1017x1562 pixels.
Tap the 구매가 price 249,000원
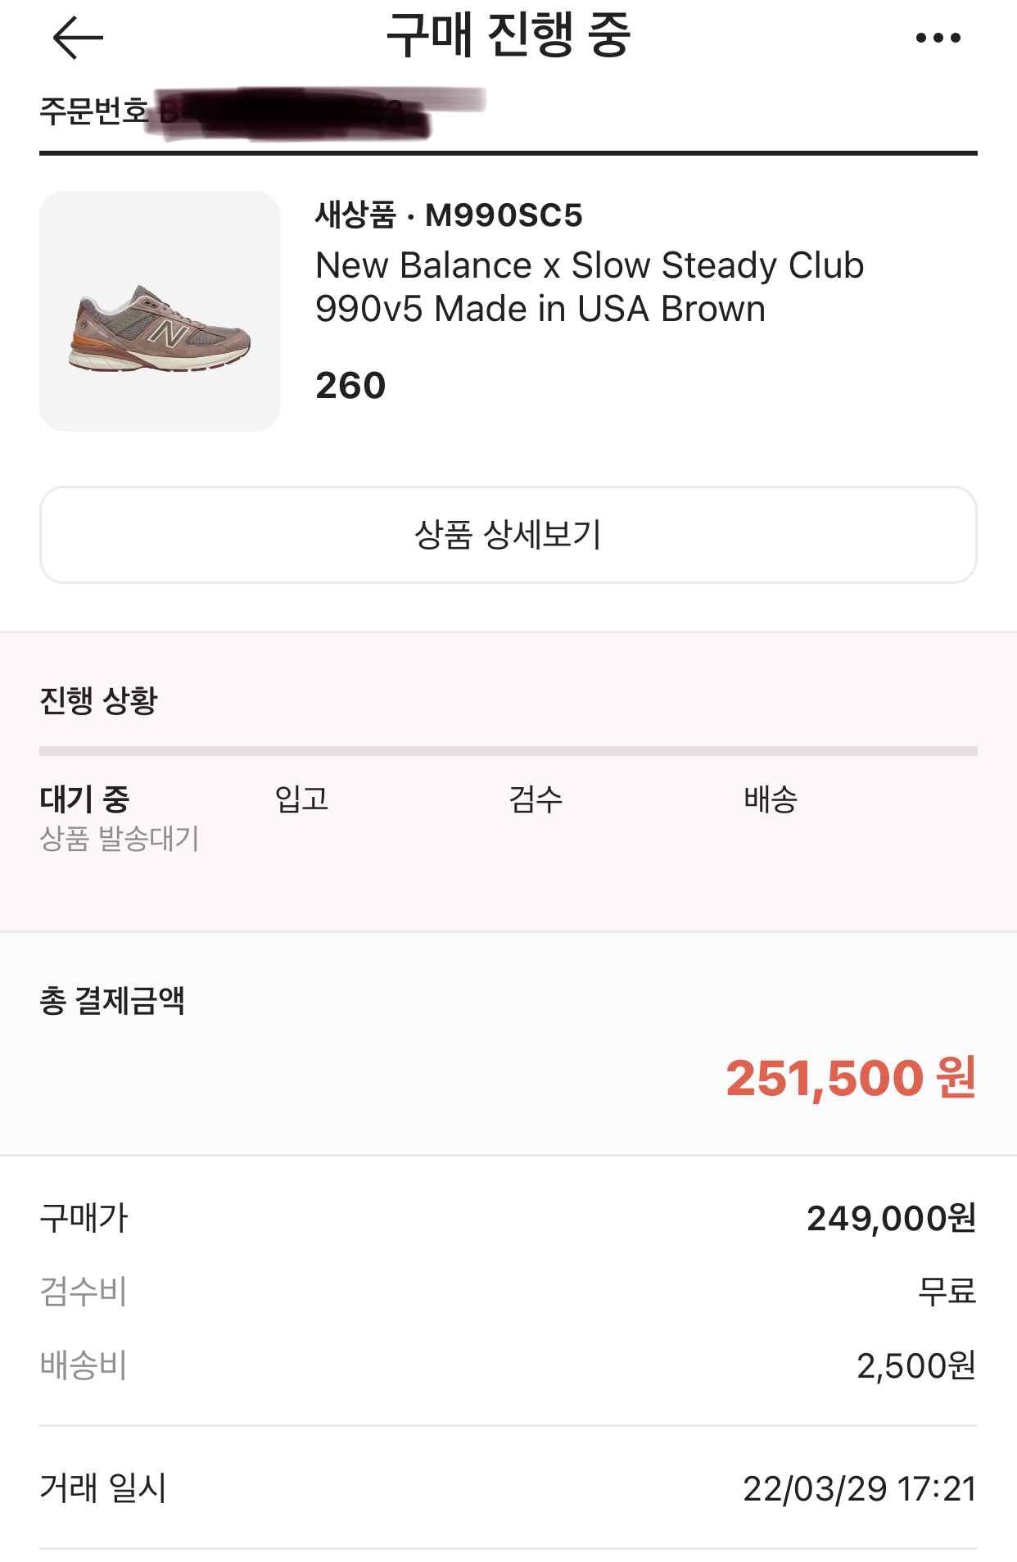point(891,1218)
